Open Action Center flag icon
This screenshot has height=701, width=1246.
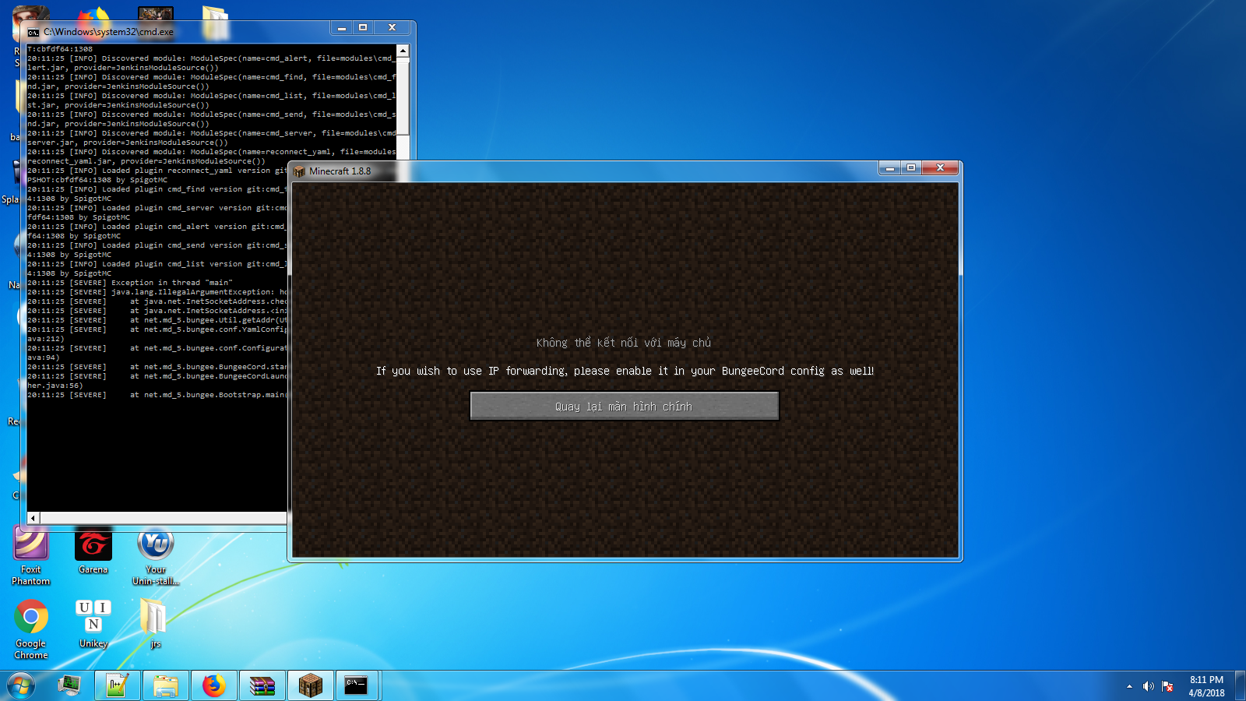[1167, 686]
